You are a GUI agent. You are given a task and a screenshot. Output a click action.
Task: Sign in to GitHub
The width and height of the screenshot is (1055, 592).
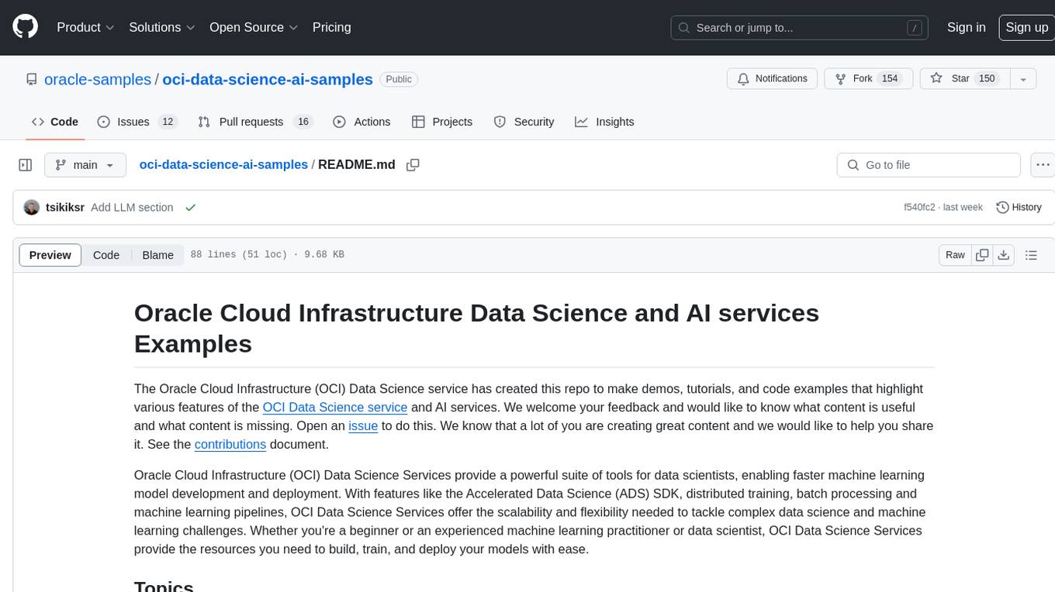[966, 27]
